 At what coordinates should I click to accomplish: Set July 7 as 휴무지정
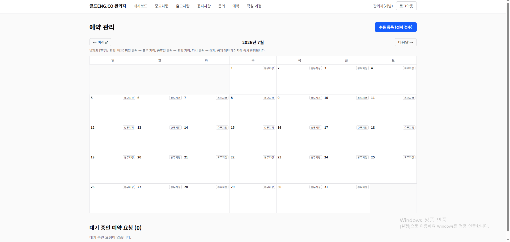click(222, 98)
